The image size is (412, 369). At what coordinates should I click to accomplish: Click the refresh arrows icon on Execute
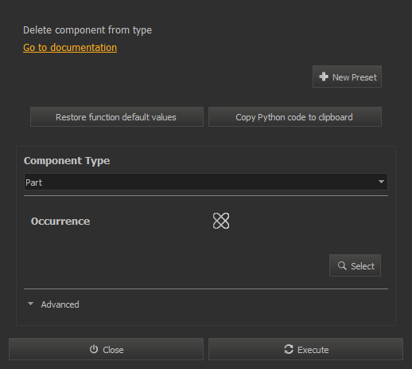289,349
